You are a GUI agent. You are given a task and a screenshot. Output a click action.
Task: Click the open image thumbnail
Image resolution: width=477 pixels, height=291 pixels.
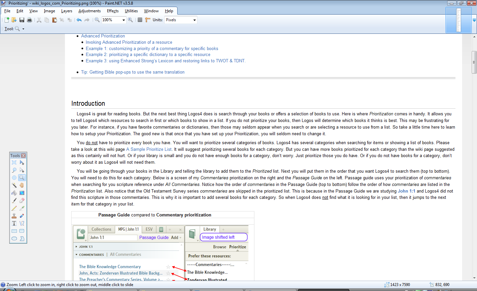point(458,20)
